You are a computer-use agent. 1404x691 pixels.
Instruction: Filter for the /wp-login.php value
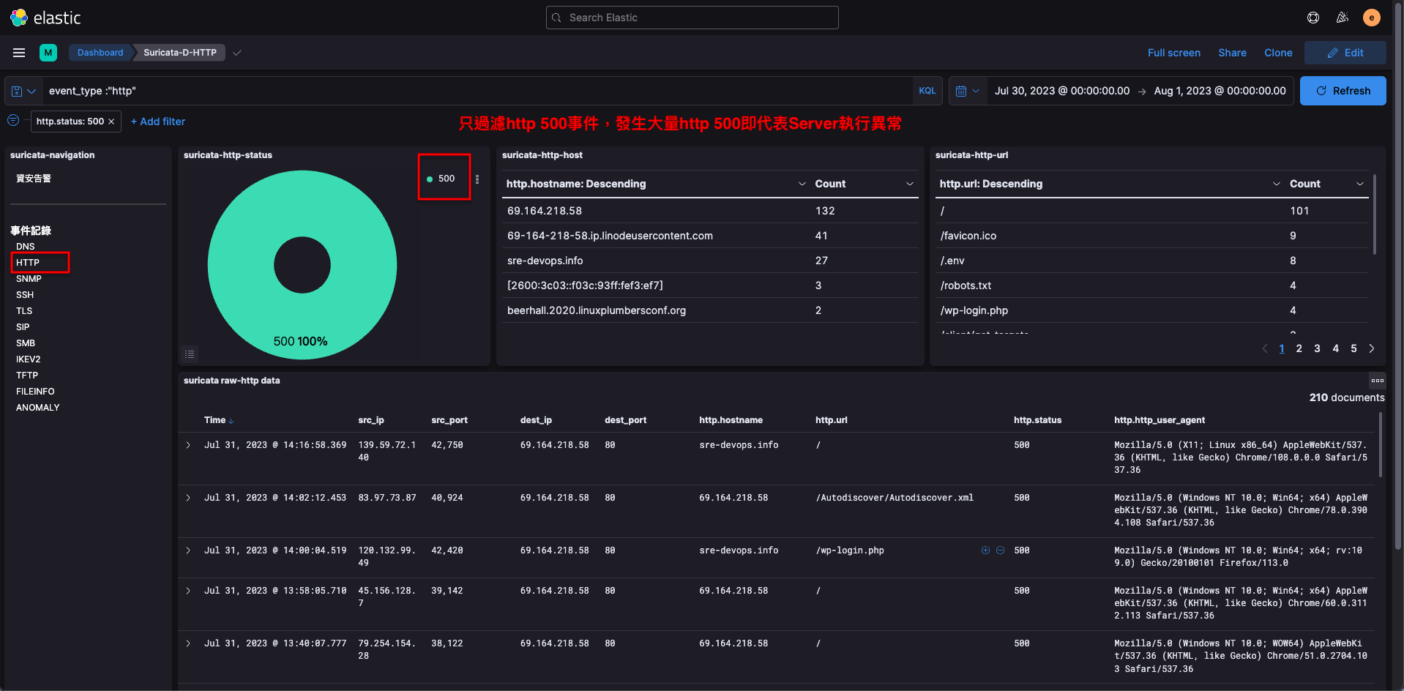tap(985, 550)
